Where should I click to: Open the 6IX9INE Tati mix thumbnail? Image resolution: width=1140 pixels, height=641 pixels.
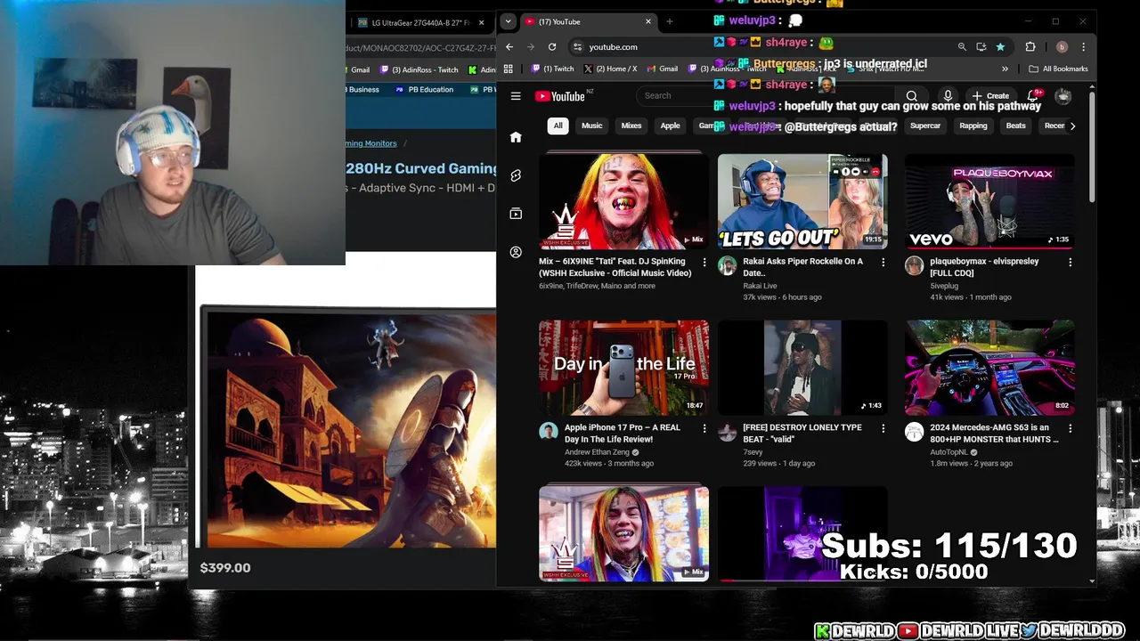click(x=623, y=201)
